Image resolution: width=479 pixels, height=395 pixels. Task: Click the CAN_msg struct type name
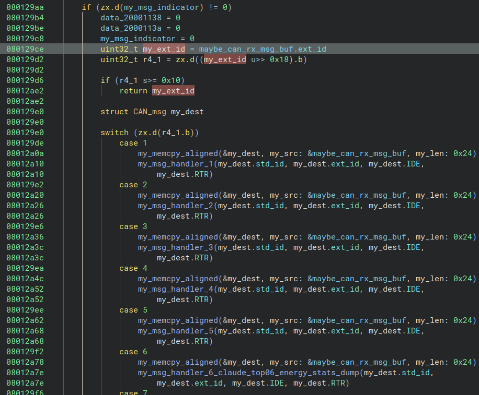150,112
